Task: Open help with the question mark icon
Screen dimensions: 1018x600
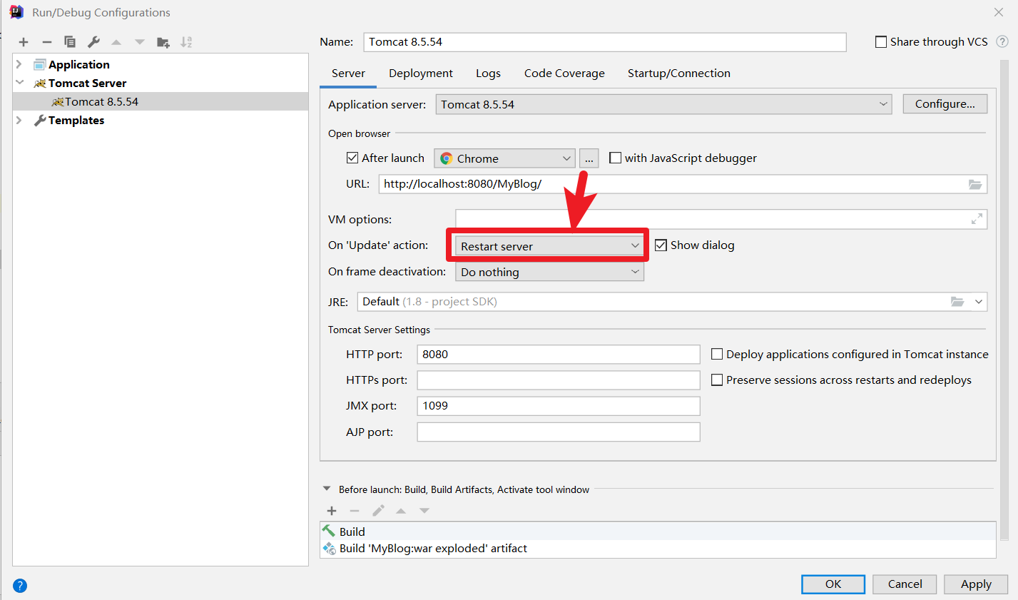Action: click(19, 585)
